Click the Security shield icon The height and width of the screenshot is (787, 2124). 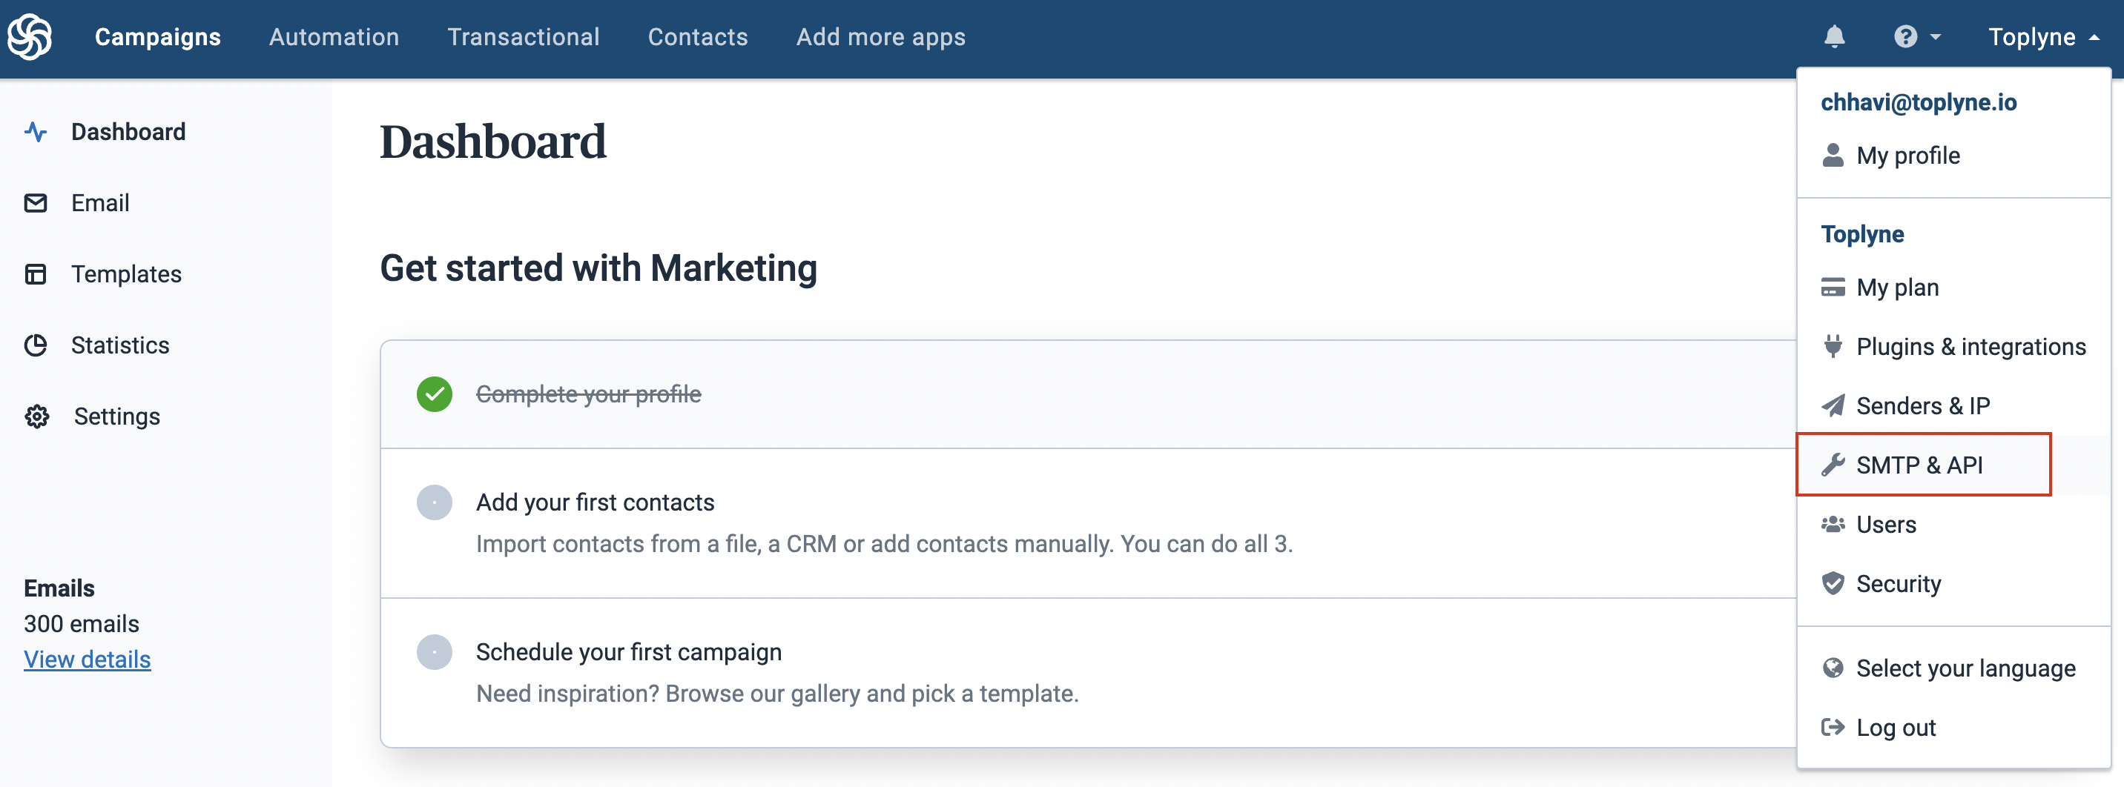coord(1832,583)
